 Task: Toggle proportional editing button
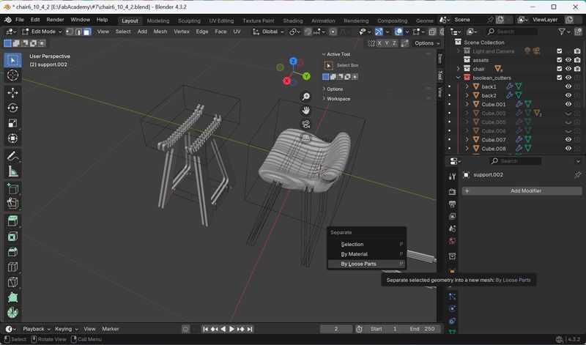click(x=333, y=31)
